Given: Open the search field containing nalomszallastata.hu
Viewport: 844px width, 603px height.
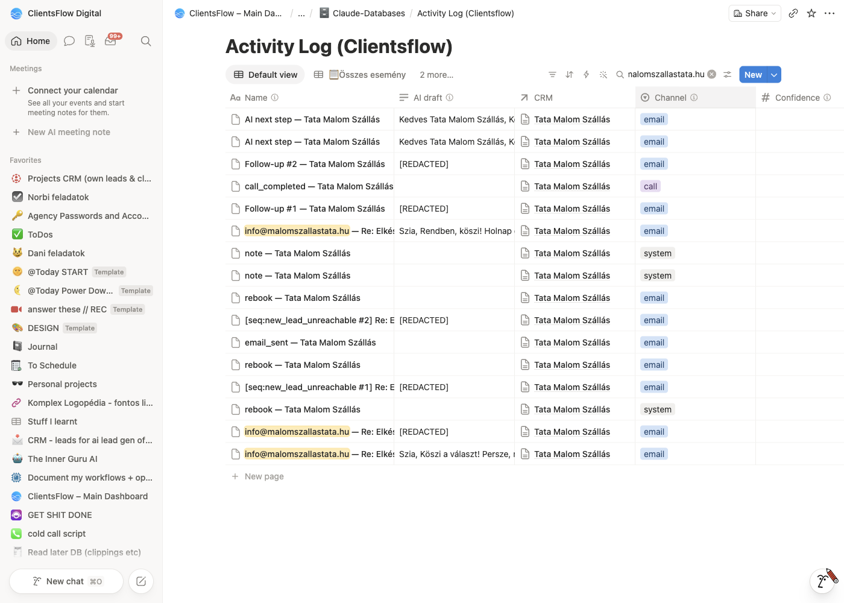Looking at the screenshot, I should tap(666, 74).
